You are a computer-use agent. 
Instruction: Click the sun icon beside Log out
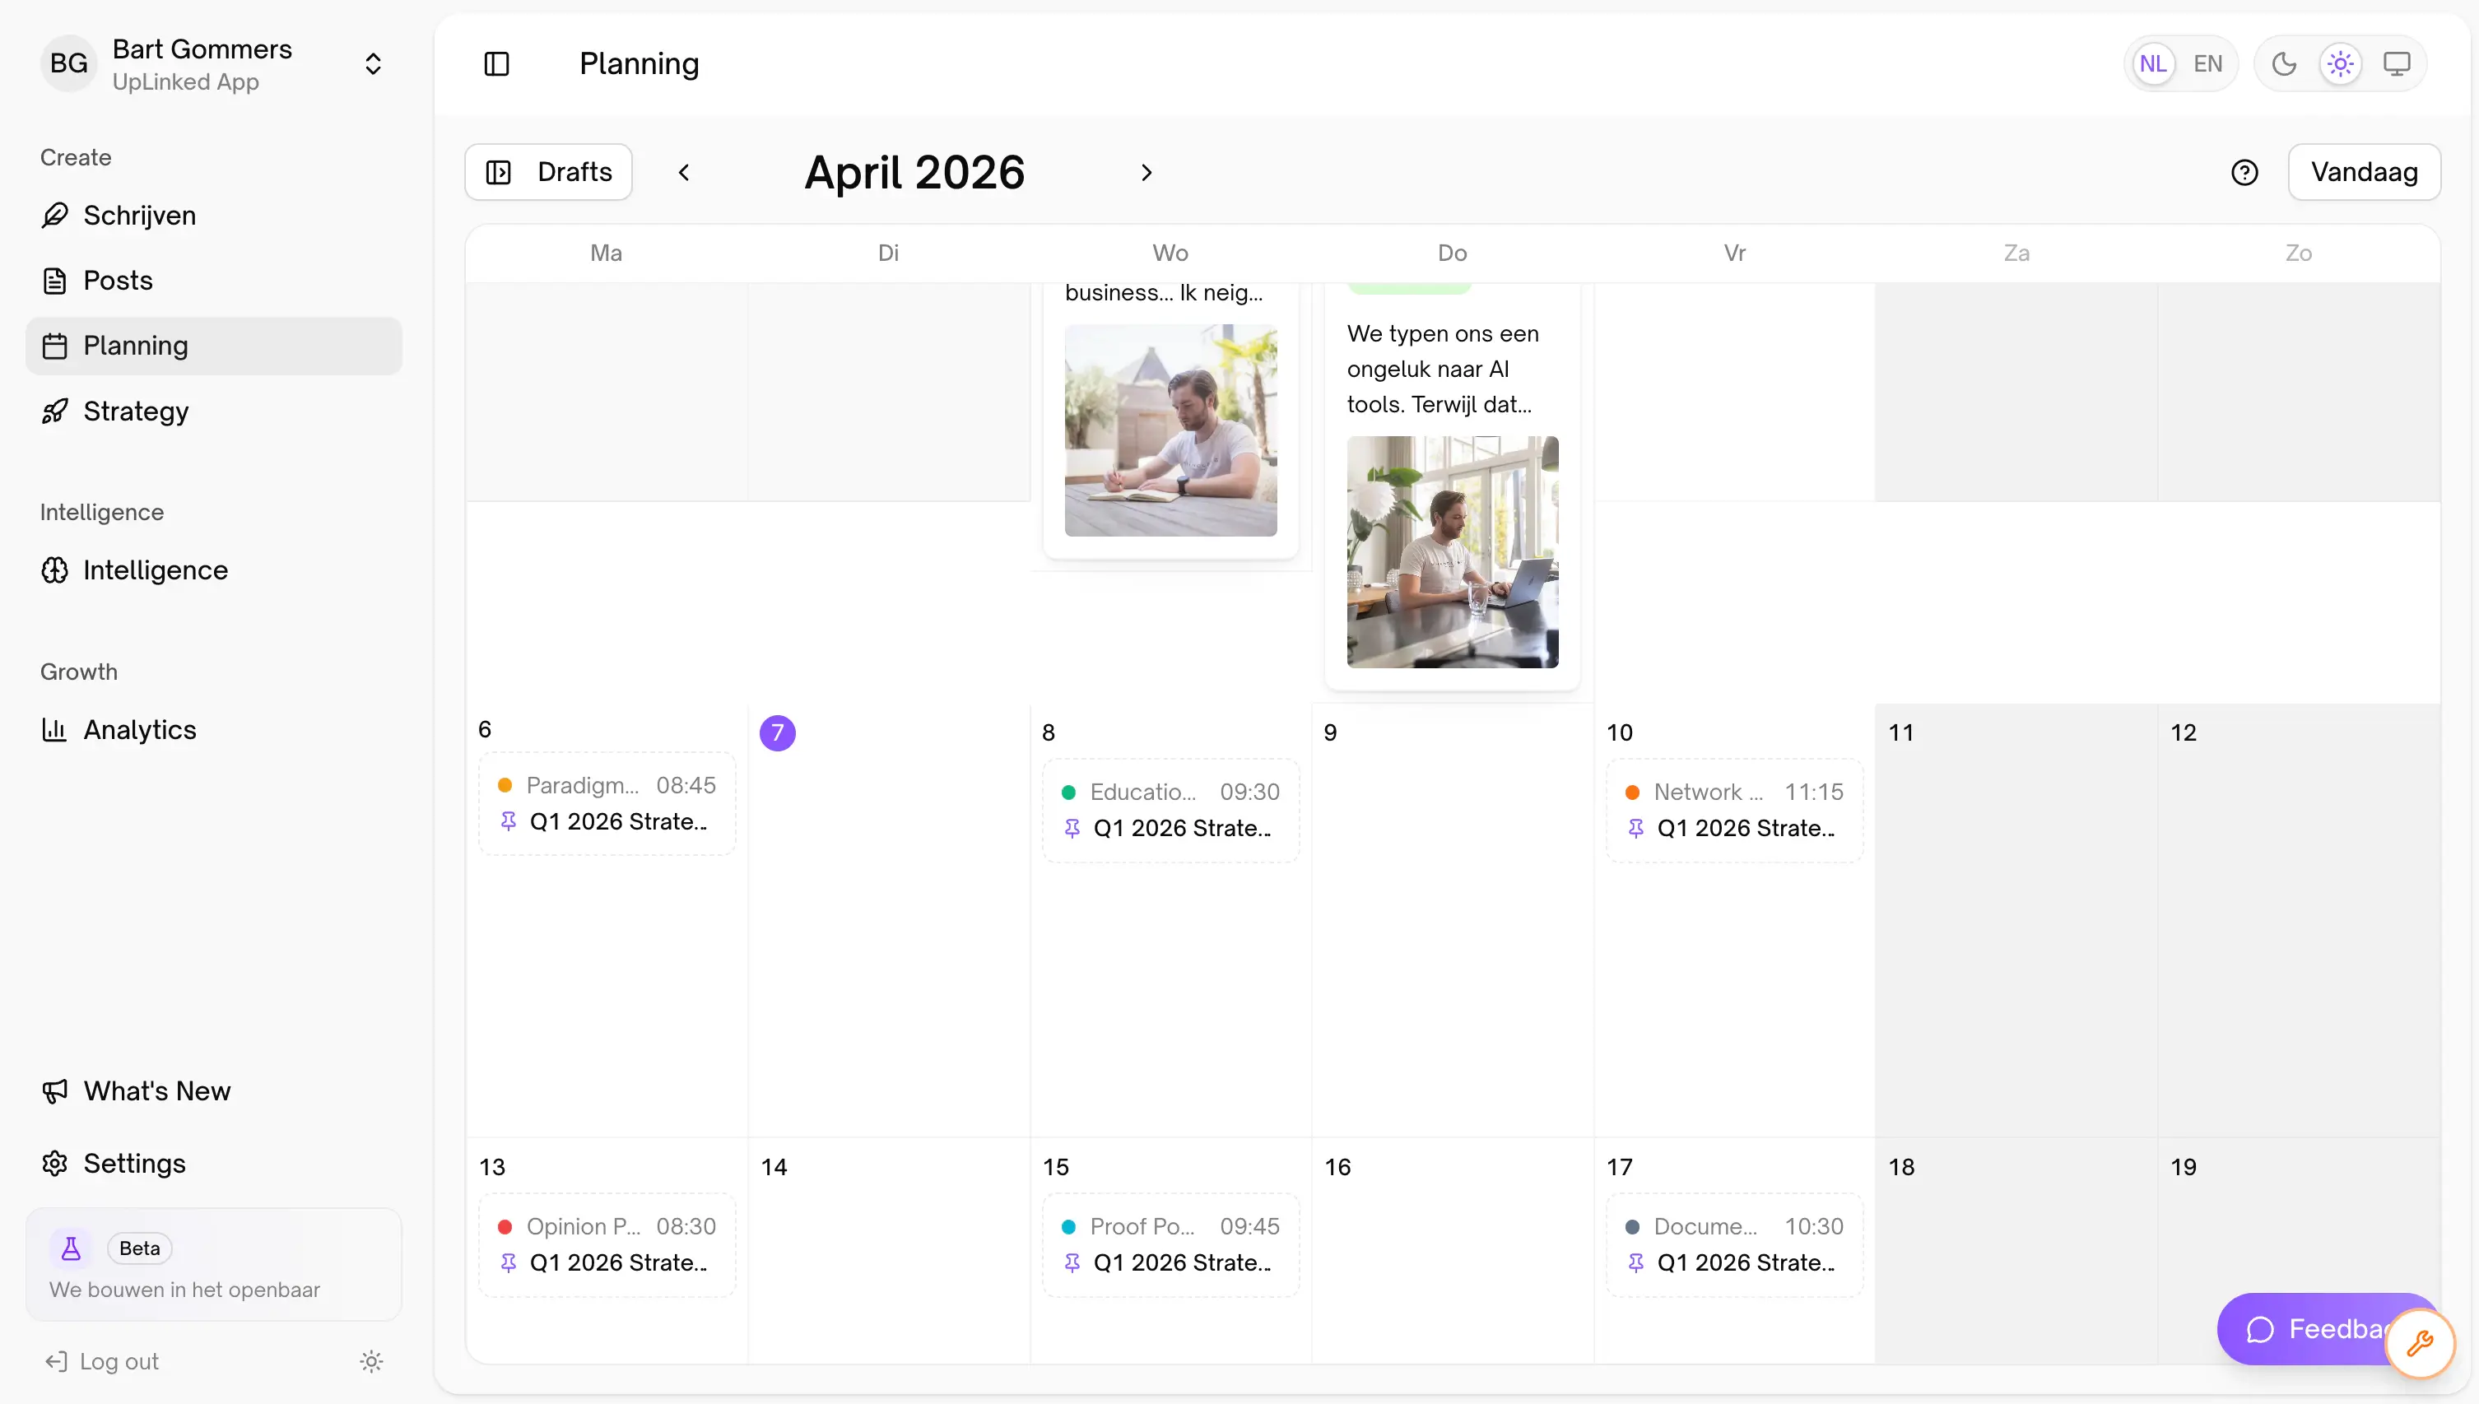(x=371, y=1360)
